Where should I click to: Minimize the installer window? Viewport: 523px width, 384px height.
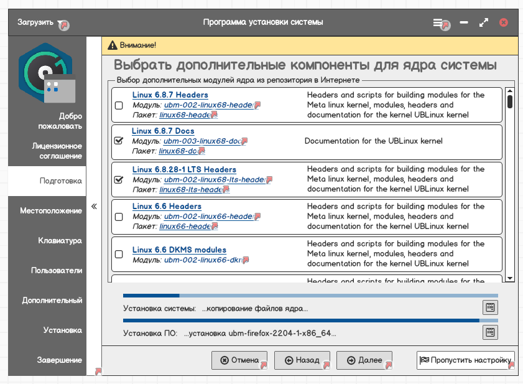click(x=464, y=22)
